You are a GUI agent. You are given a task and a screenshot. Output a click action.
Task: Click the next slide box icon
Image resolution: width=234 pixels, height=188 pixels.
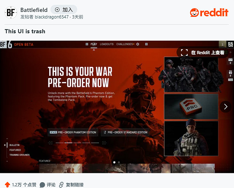[x=104, y=143]
